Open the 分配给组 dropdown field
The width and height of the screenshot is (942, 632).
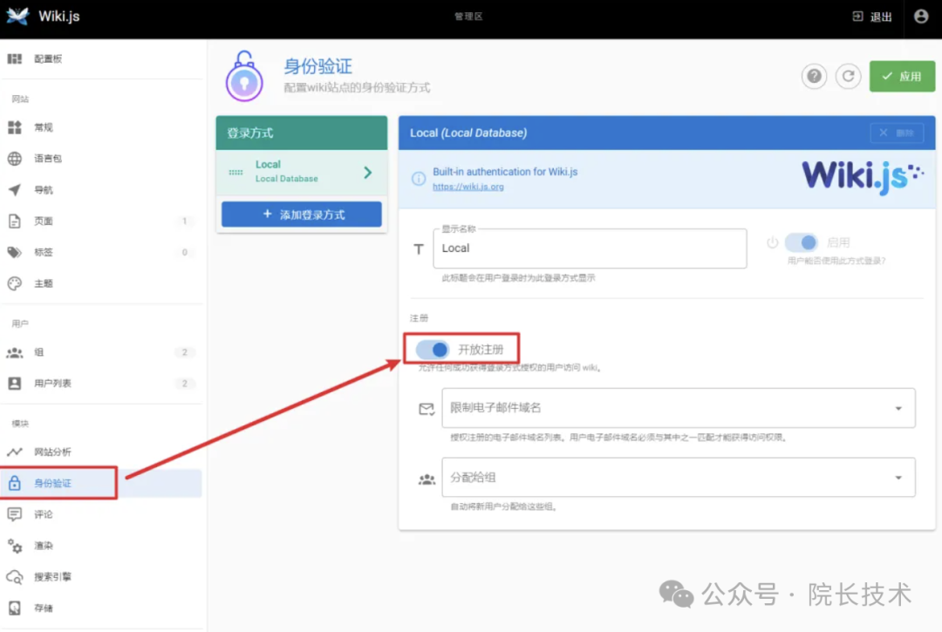(679, 477)
